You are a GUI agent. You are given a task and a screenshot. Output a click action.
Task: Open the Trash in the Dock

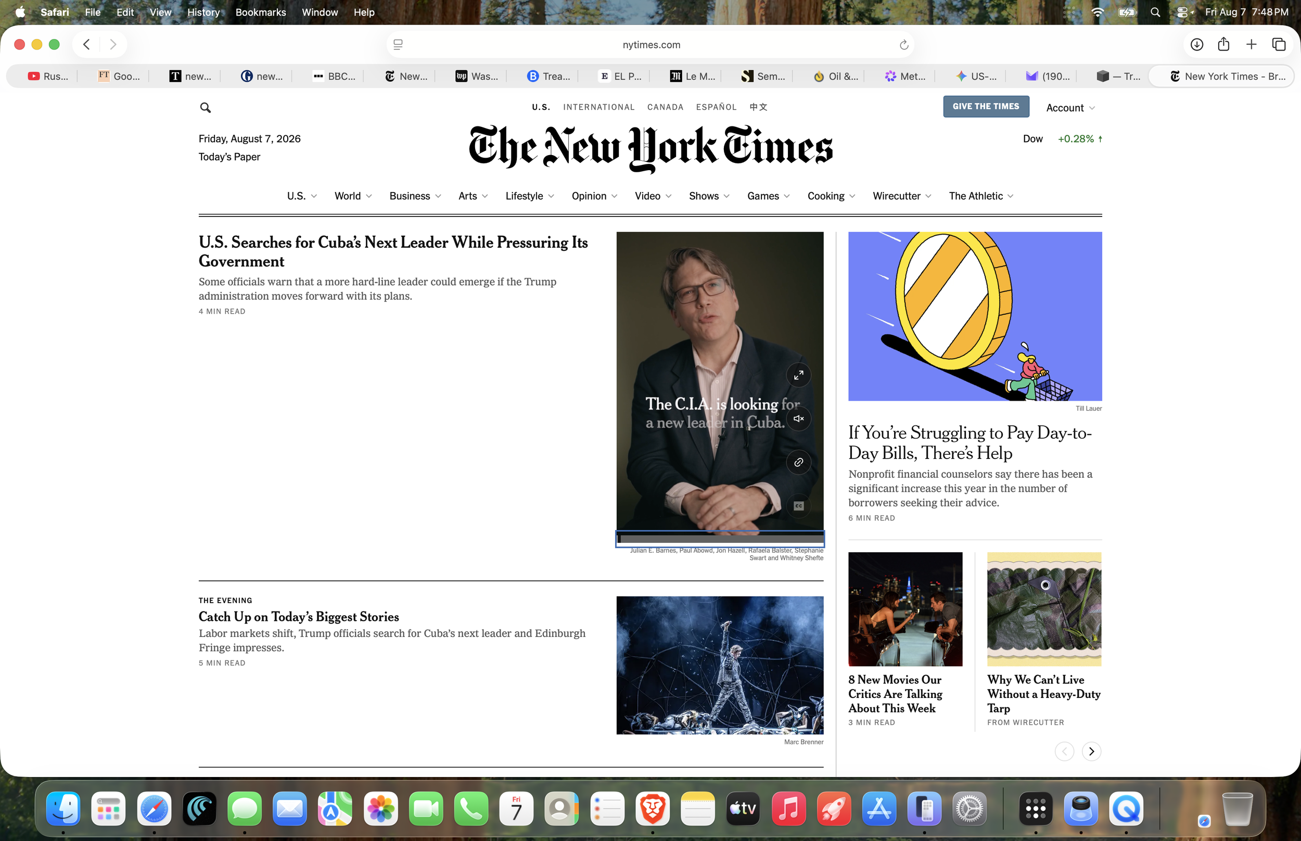[1237, 809]
